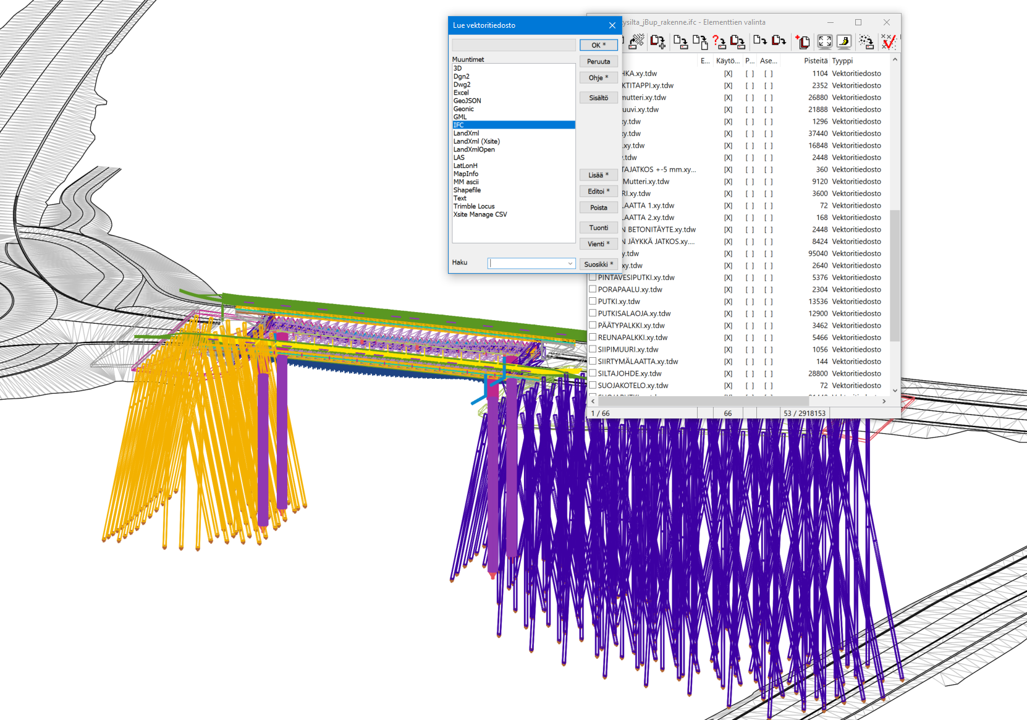Sort by the Pisteitä column header
Viewport: 1027px width, 720px height.
pyautogui.click(x=815, y=61)
